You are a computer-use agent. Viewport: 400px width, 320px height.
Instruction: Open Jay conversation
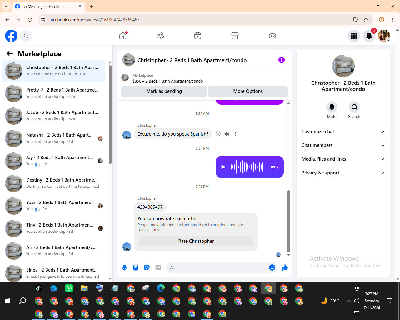pos(54,161)
